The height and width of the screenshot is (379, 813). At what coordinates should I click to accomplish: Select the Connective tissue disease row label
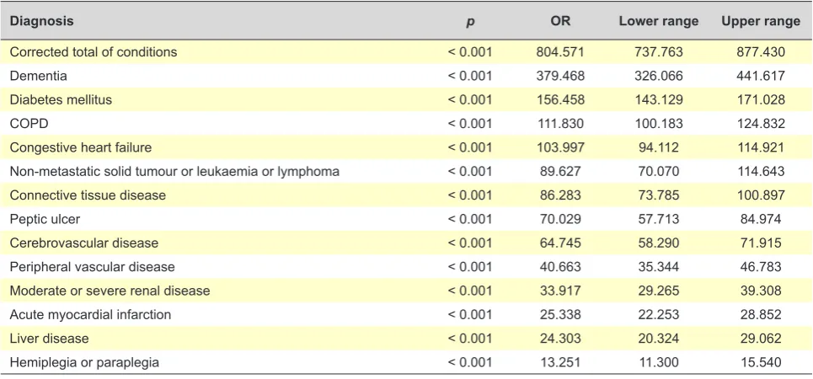(88, 195)
